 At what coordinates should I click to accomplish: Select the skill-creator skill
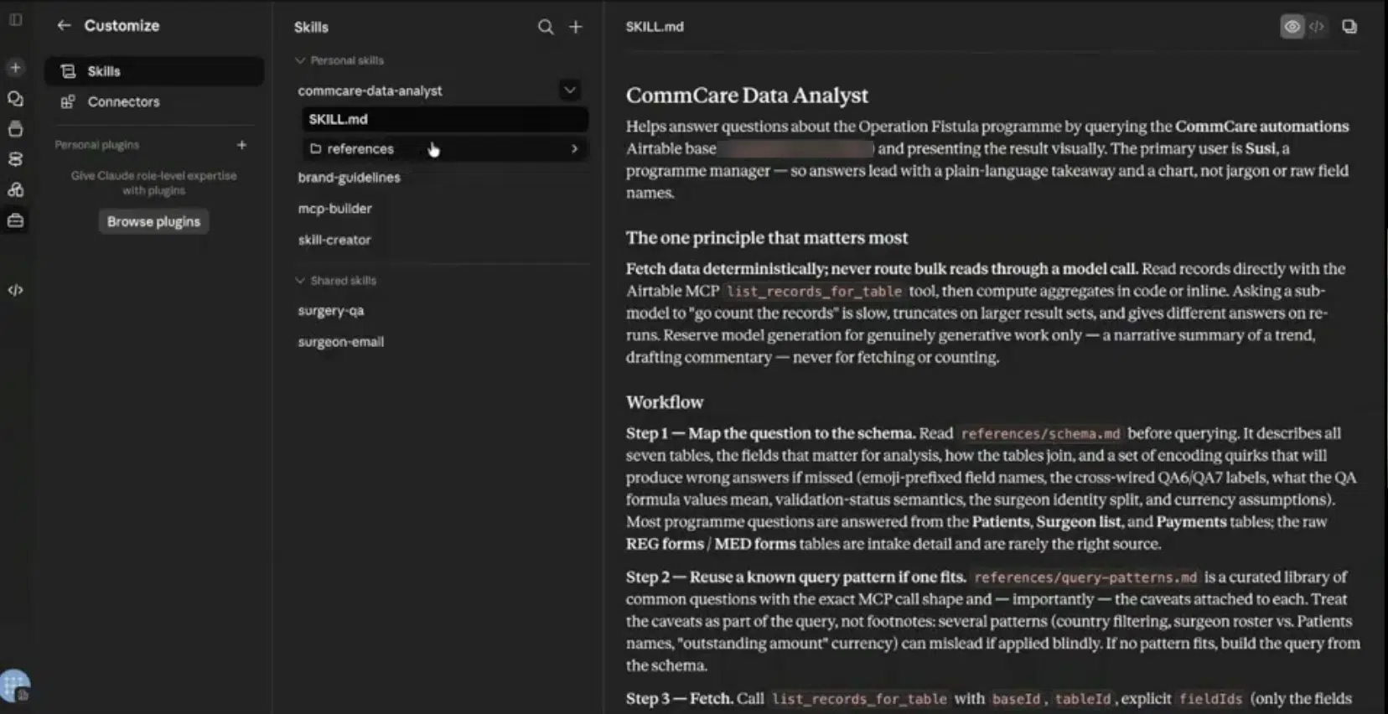click(334, 240)
